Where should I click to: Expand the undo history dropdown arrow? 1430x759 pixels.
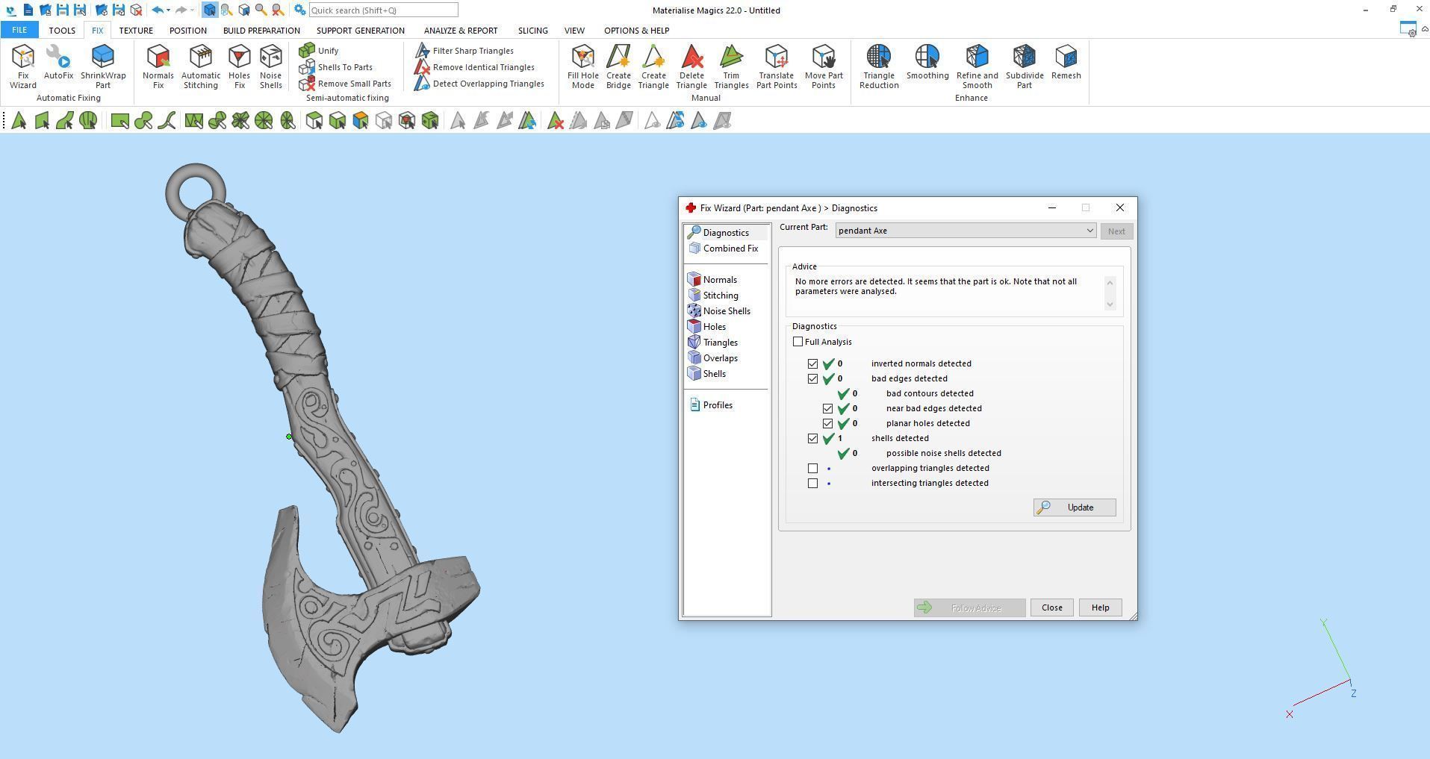(x=168, y=10)
